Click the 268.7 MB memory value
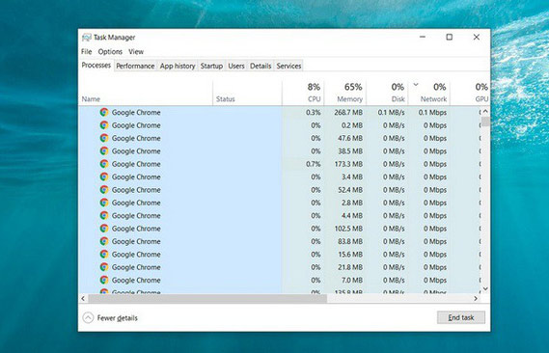Image resolution: width=549 pixels, height=353 pixels. [348, 112]
